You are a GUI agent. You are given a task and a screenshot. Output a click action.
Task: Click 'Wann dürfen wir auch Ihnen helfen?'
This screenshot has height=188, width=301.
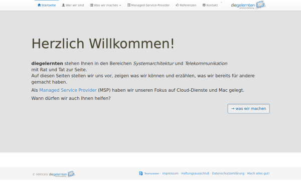coord(71,98)
